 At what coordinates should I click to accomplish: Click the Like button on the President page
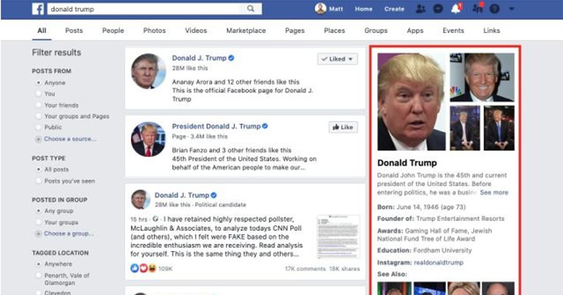point(343,127)
